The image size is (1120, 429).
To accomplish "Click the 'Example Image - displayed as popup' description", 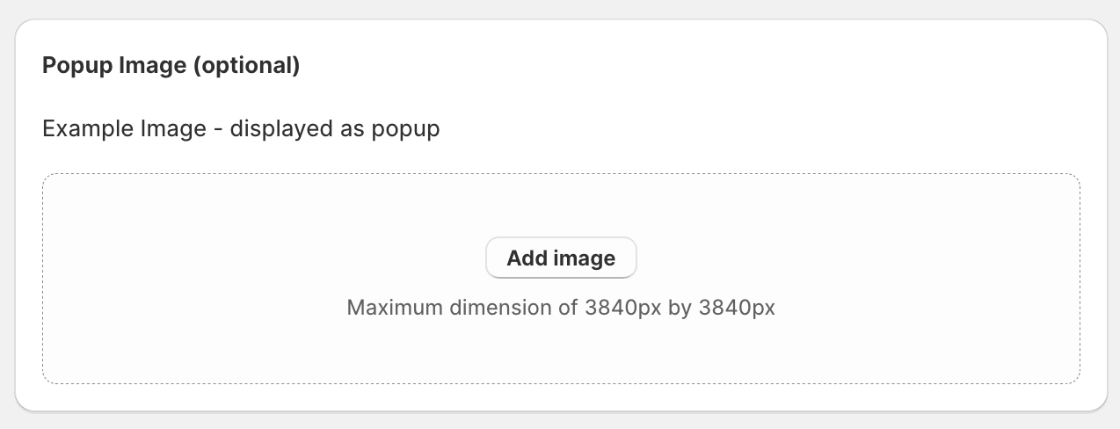I will tap(241, 129).
